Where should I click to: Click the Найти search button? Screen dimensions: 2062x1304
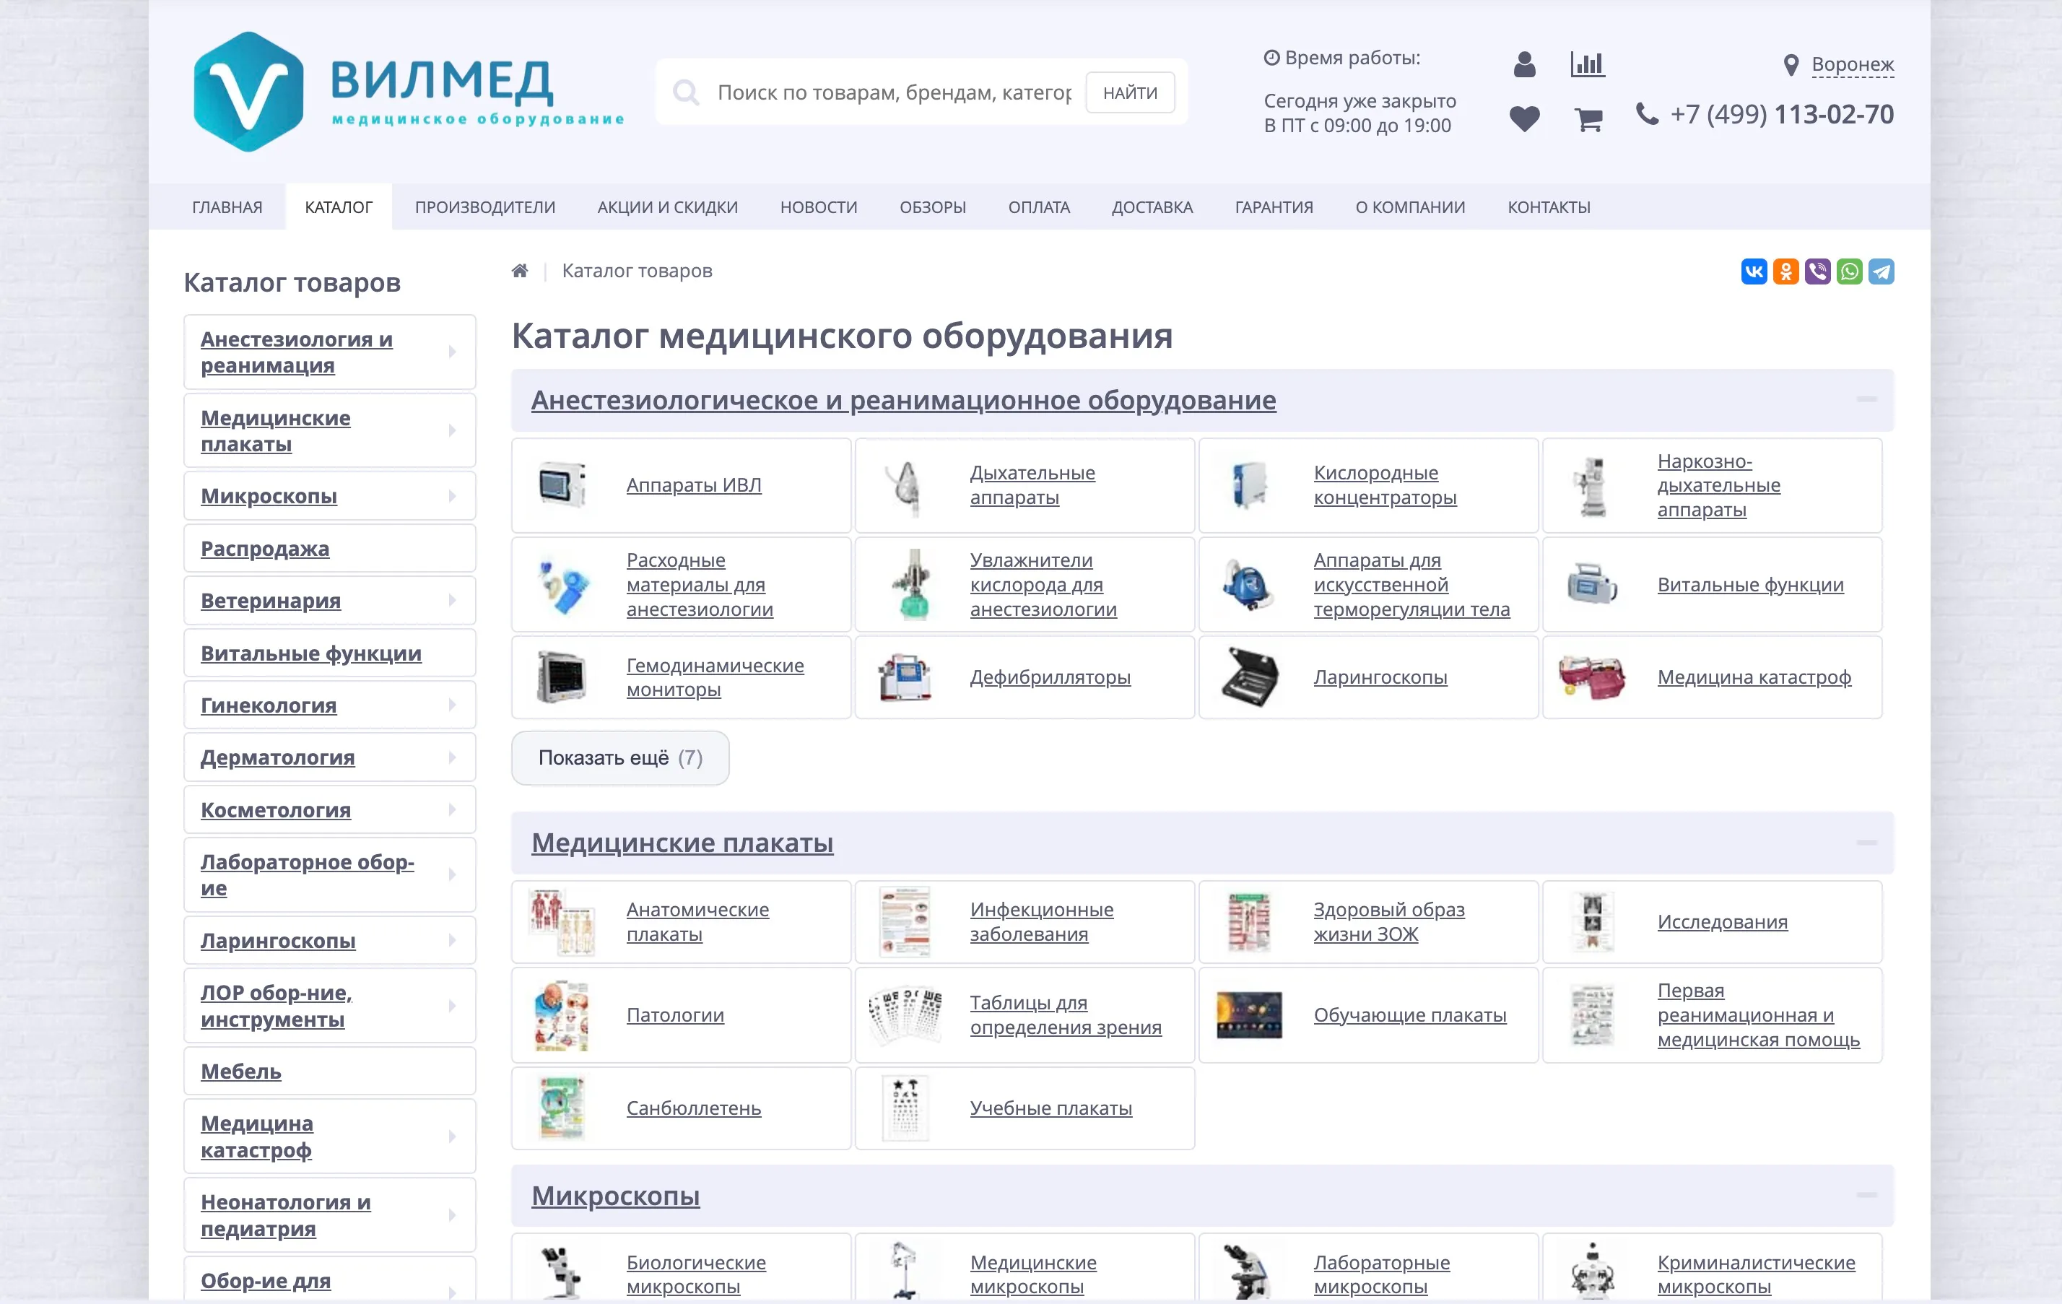[x=1129, y=92]
